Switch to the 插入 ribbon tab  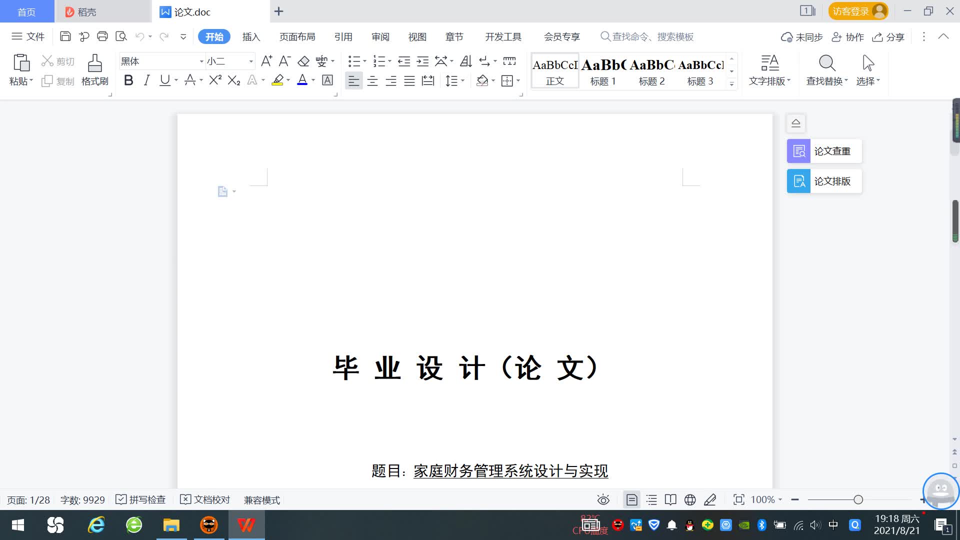pos(251,37)
